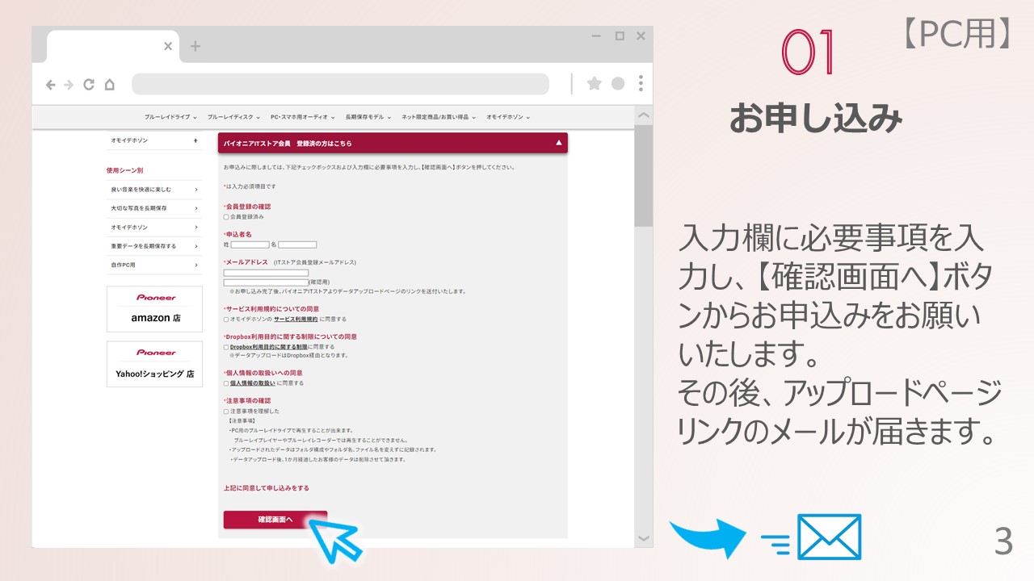Open オモイデホゾン item under 使用シーン別
Viewport: 1034px width, 581px height.
(x=154, y=228)
